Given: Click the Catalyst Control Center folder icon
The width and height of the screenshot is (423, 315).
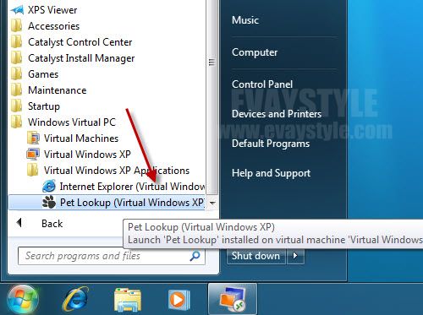Looking at the screenshot, I should (16, 42).
